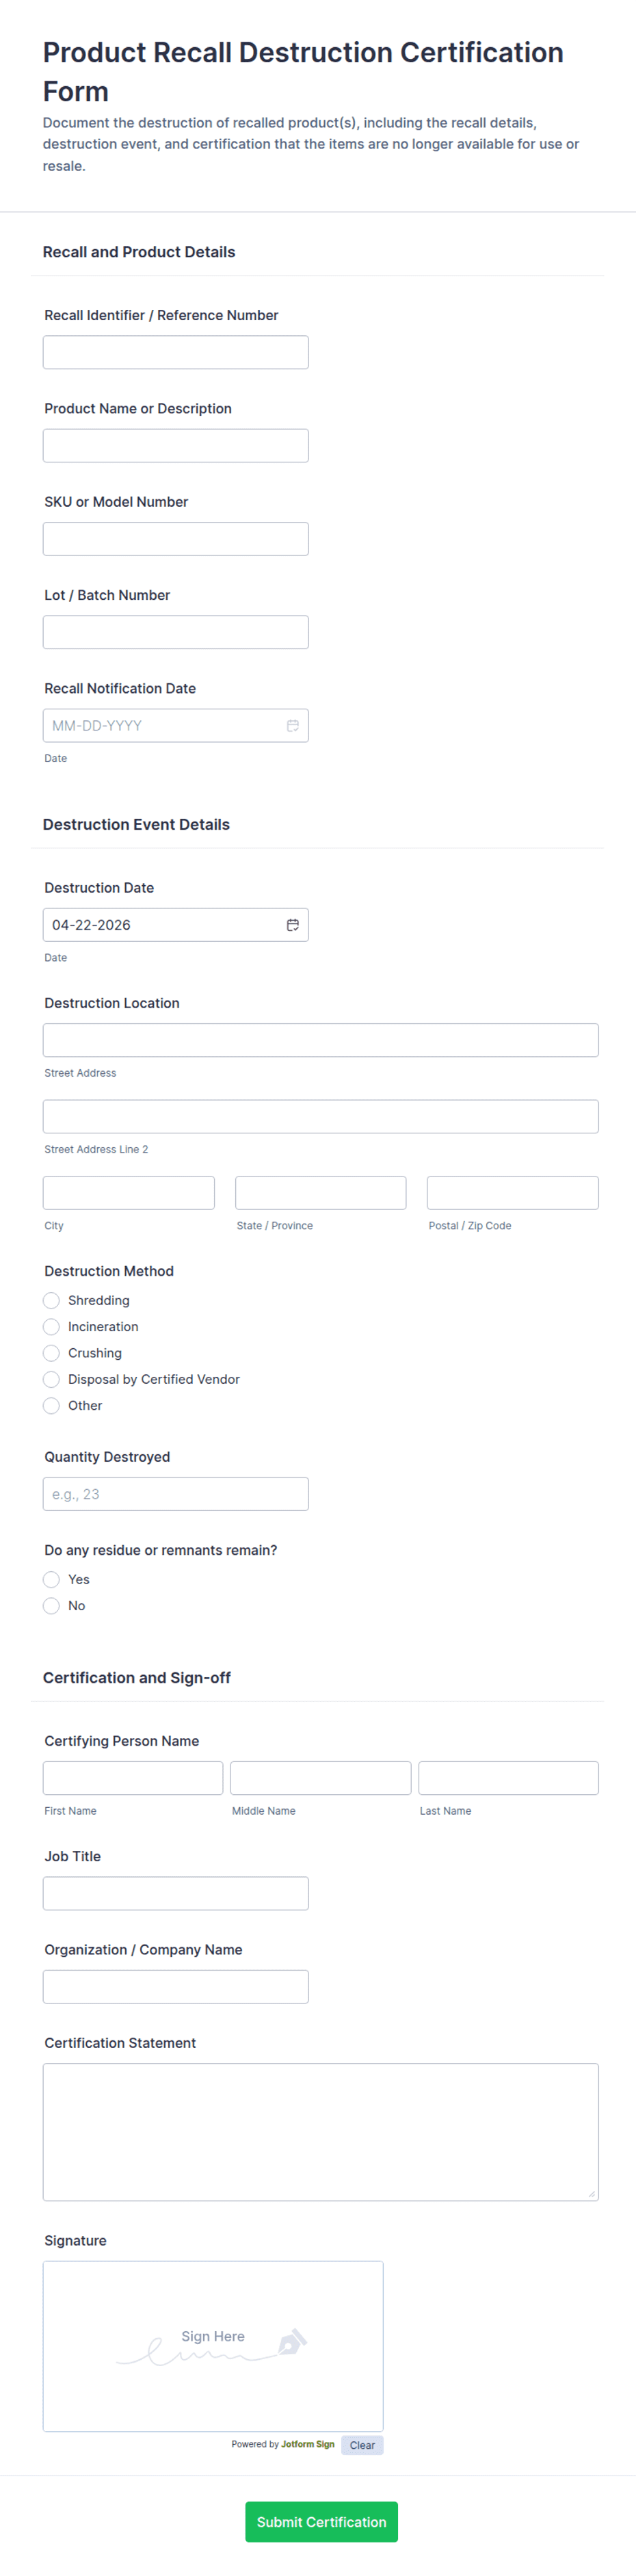
Task: Choose Other destruction method
Action: click(x=51, y=1405)
